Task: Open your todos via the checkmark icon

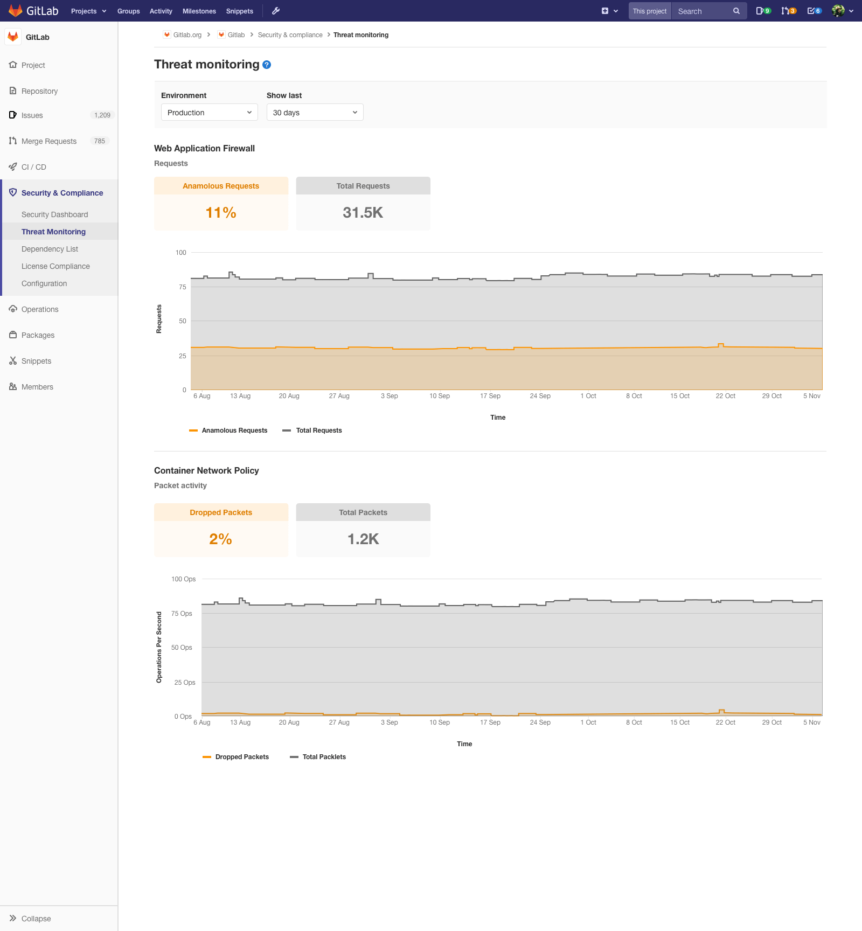Action: coord(814,11)
